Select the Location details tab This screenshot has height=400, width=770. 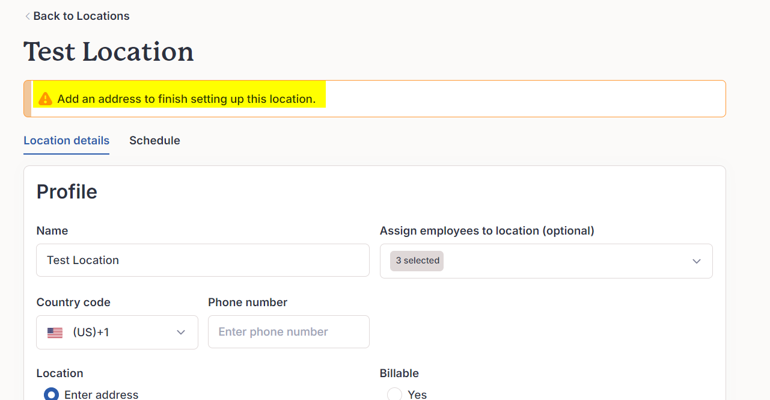(x=66, y=140)
